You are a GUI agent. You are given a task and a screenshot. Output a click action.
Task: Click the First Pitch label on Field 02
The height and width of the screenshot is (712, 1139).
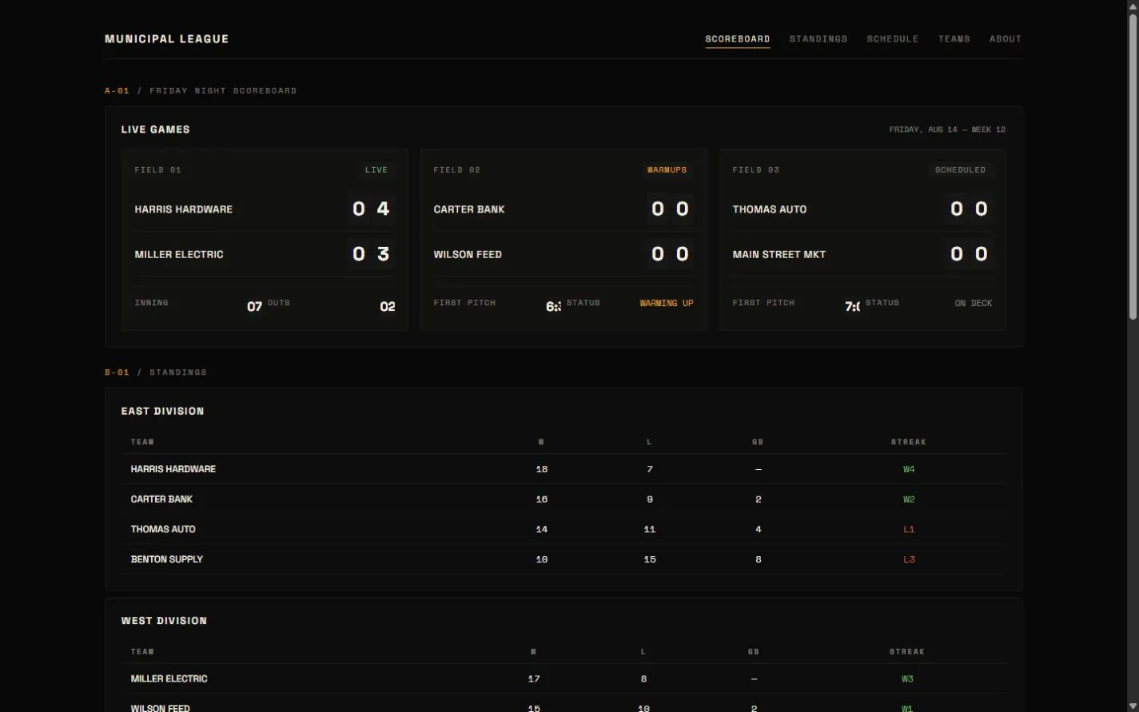coord(464,303)
